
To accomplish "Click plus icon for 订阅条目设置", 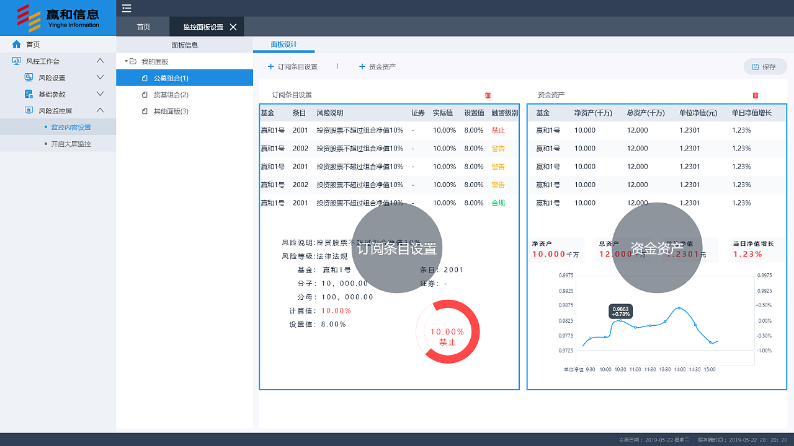I will click(x=270, y=66).
